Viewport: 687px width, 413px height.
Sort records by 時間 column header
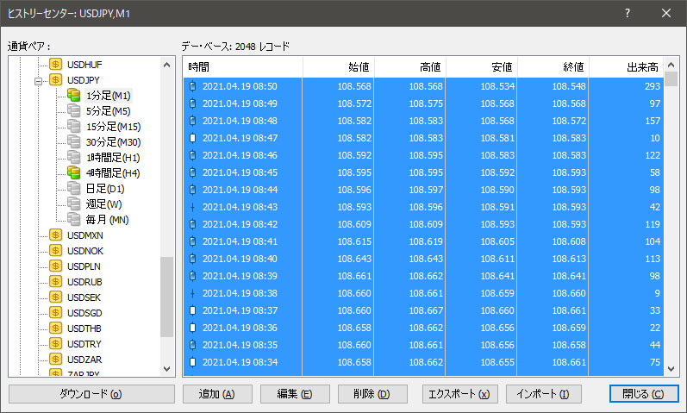point(242,66)
